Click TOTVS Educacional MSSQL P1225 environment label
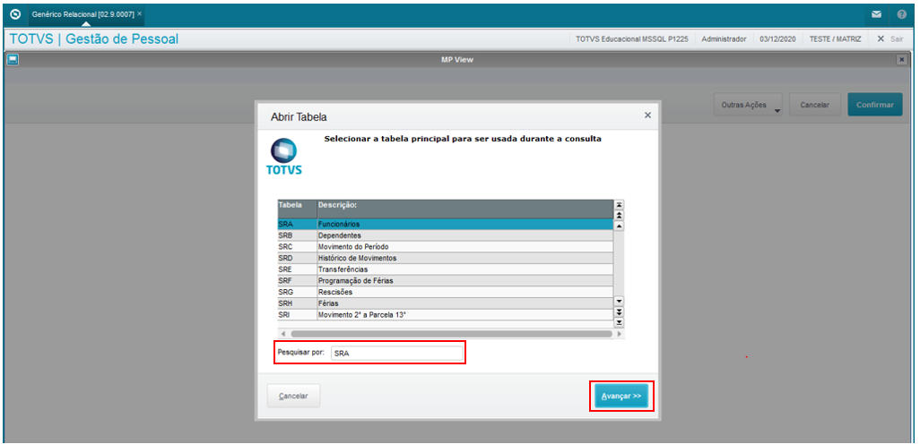The width and height of the screenshot is (920, 444). [632, 39]
